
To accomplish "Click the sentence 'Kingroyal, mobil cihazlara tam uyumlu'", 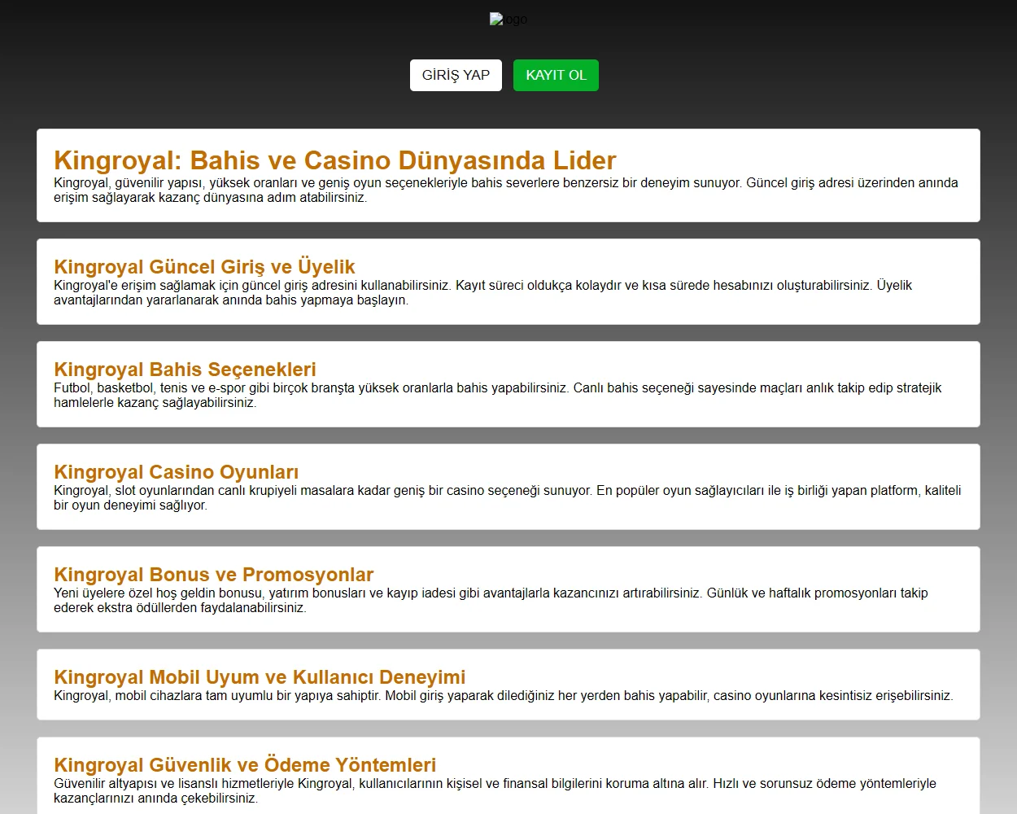I will [x=217, y=696].
